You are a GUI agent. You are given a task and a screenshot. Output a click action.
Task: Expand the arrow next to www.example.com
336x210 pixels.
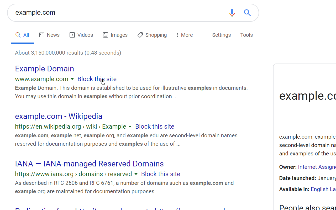pos(72,79)
